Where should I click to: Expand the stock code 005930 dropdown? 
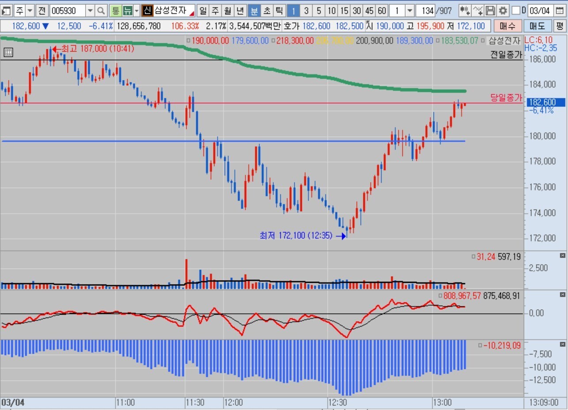(x=90, y=11)
